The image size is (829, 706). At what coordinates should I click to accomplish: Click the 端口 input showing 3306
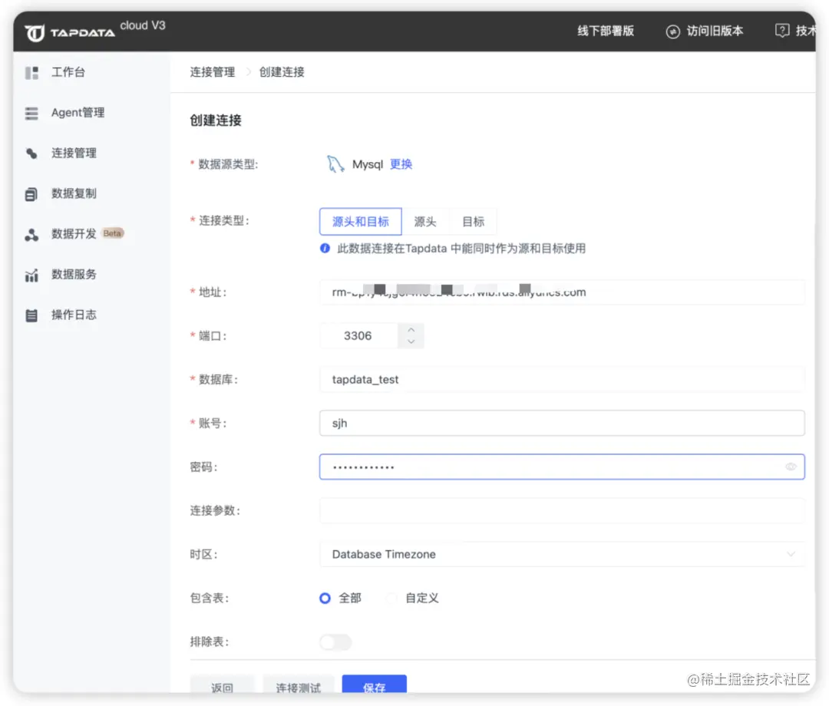click(358, 335)
